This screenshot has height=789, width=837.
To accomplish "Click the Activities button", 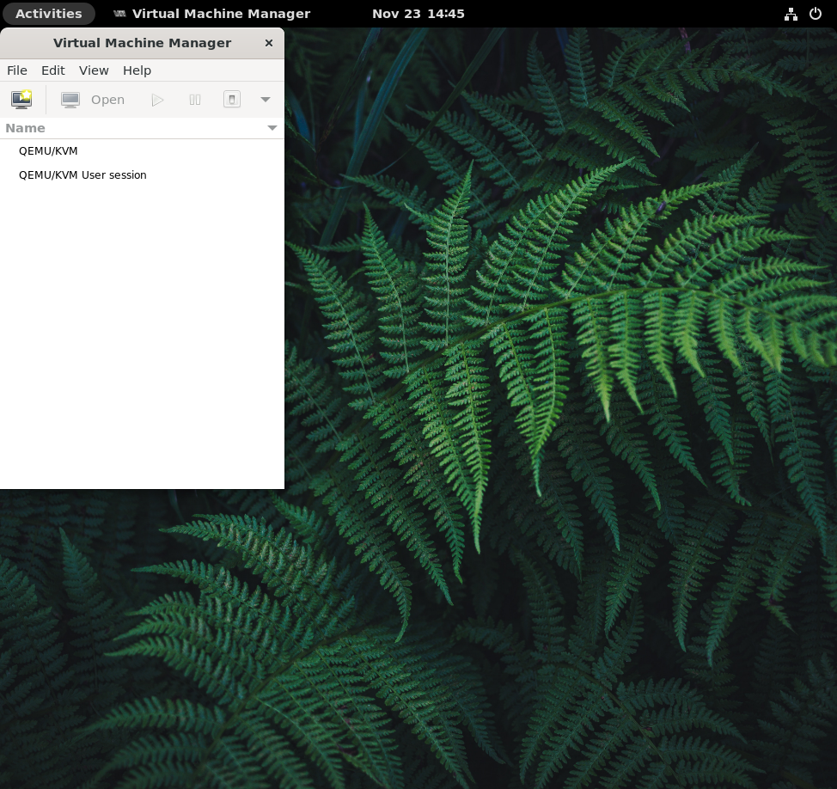I will pyautogui.click(x=48, y=13).
